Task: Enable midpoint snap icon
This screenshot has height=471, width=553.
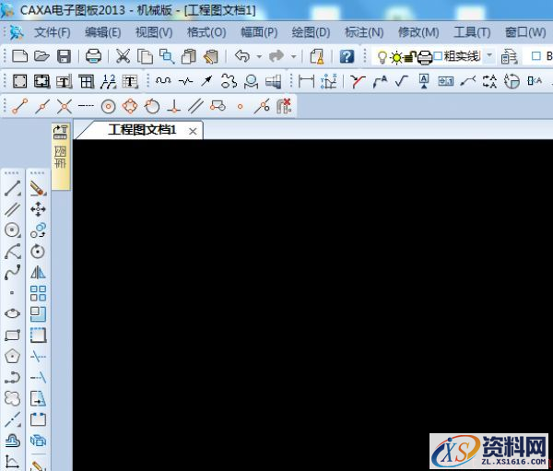Action: [x=42, y=106]
